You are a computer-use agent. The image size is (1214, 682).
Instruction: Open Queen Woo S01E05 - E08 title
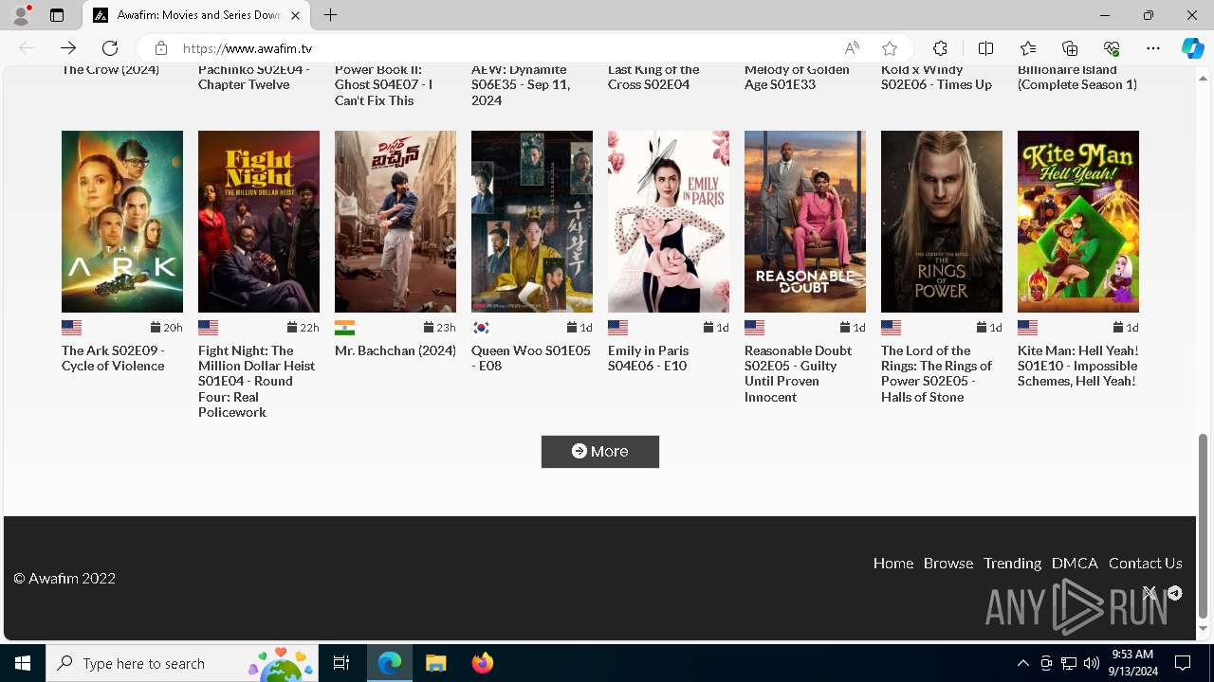[x=531, y=358]
